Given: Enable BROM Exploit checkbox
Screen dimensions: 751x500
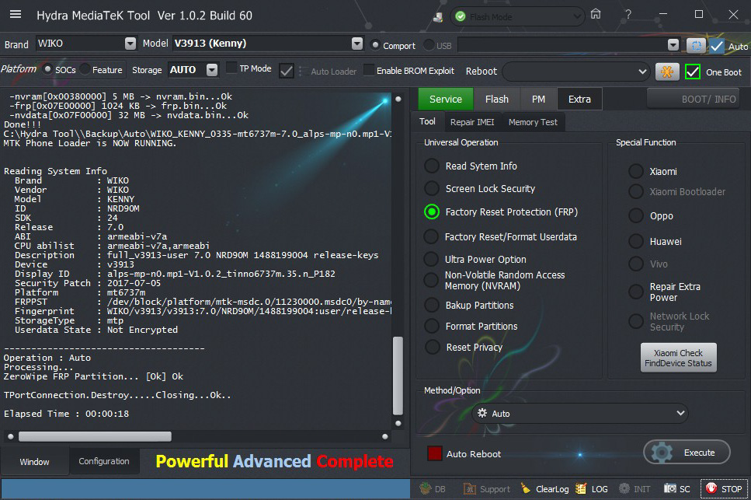Looking at the screenshot, I should (369, 70).
